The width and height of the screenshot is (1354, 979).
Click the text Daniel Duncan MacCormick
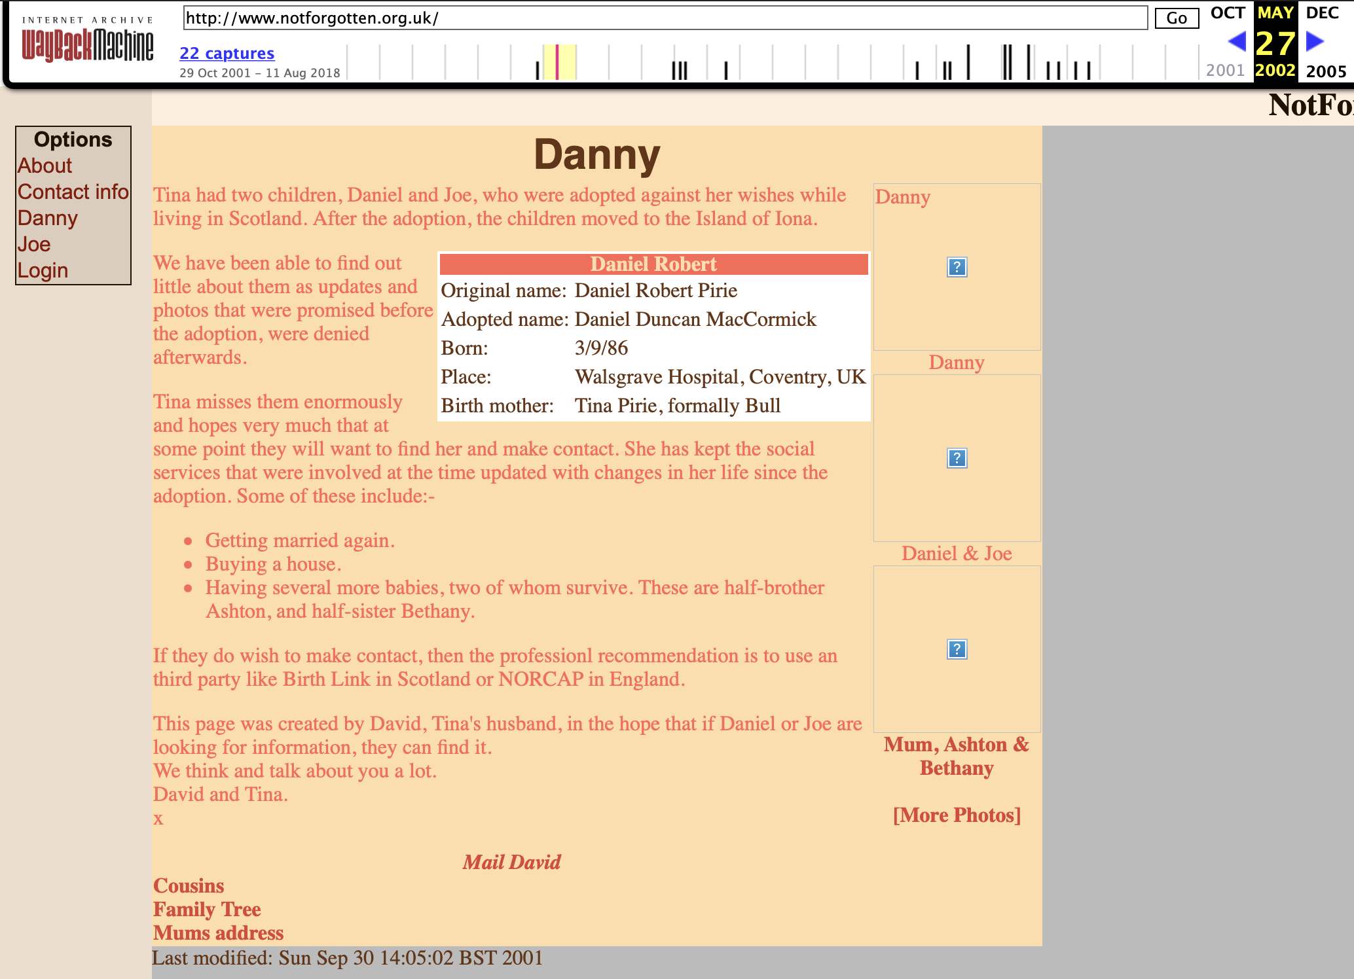click(695, 319)
